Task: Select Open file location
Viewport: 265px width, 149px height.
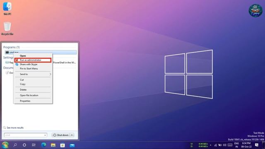Action: pyautogui.click(x=33, y=95)
